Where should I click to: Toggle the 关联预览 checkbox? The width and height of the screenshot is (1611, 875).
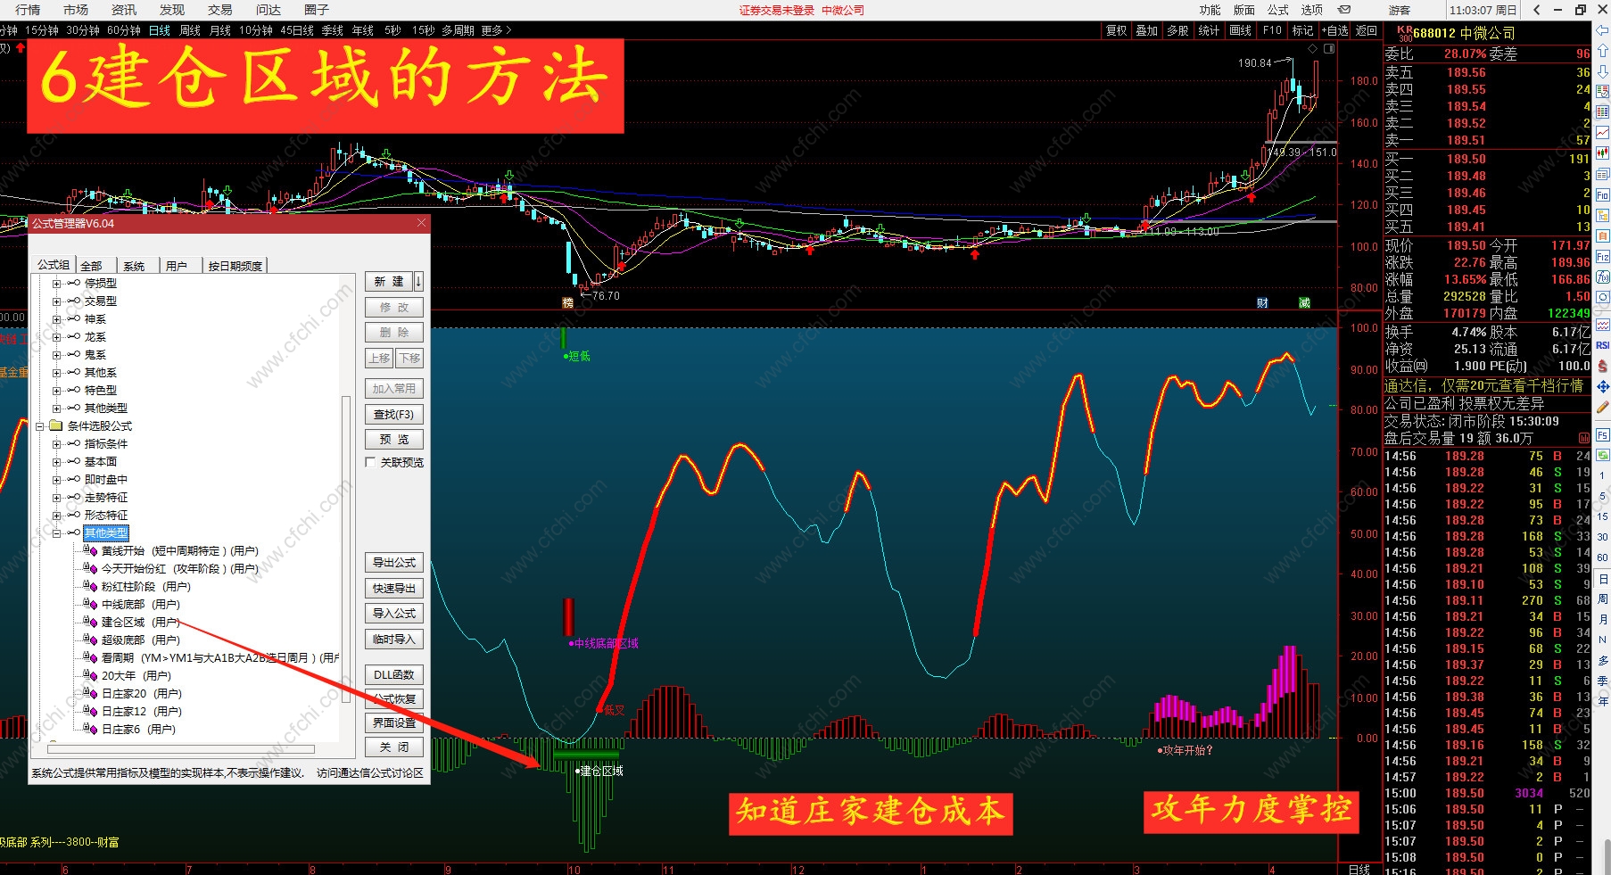[x=370, y=462]
